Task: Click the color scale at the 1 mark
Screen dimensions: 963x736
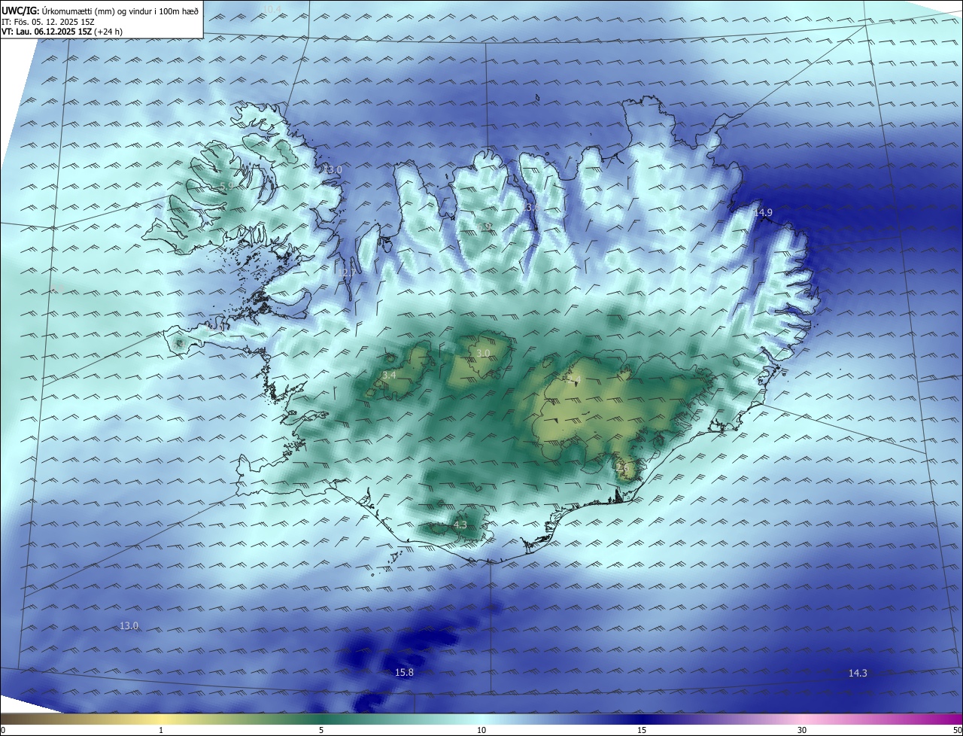Action: pyautogui.click(x=161, y=730)
